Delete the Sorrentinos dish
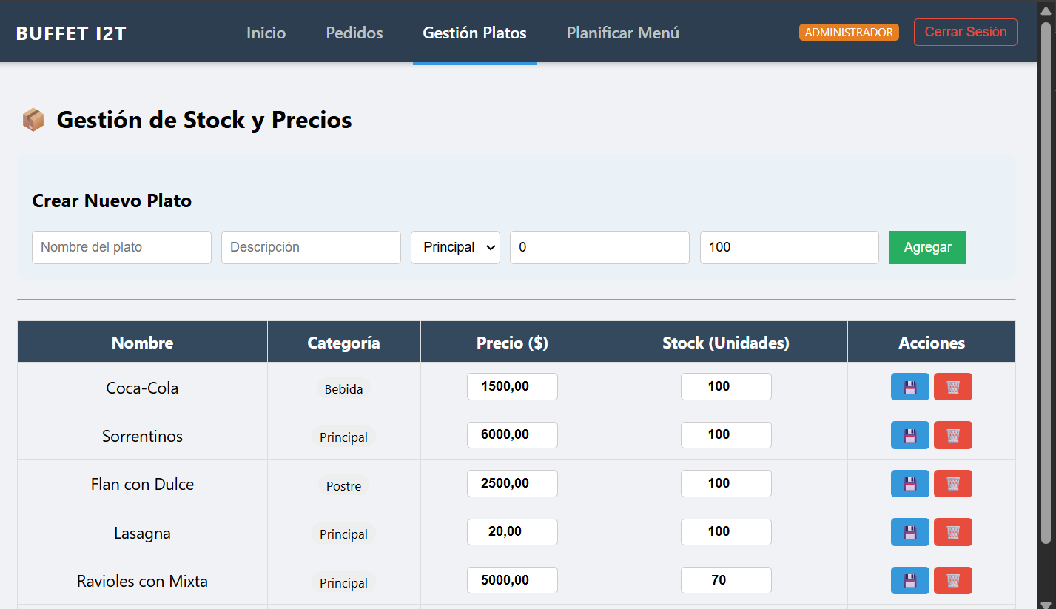This screenshot has width=1056, height=609. [952, 435]
